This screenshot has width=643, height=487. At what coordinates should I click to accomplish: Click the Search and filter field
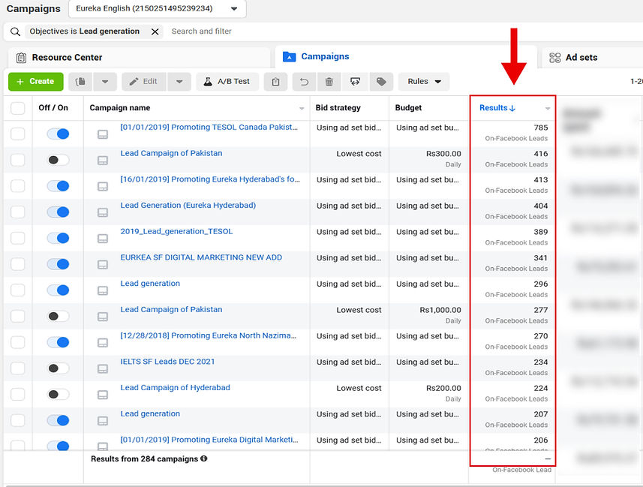[201, 32]
